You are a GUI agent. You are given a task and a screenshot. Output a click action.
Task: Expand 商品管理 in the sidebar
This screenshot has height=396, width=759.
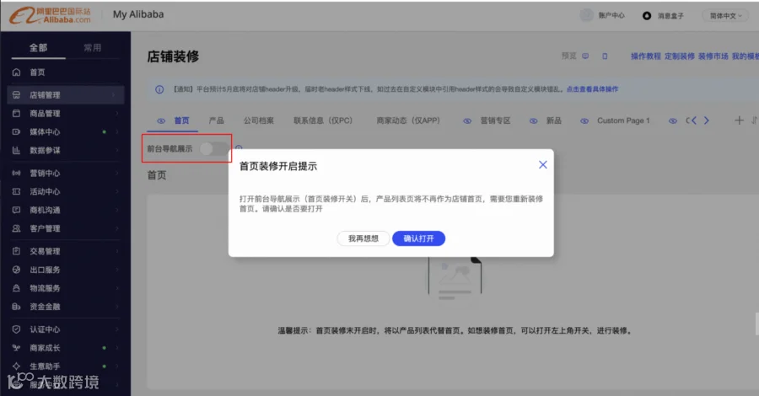pyautogui.click(x=66, y=114)
